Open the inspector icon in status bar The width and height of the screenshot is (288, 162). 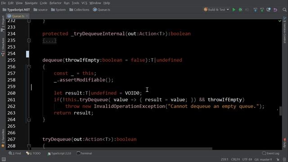tap(284, 159)
